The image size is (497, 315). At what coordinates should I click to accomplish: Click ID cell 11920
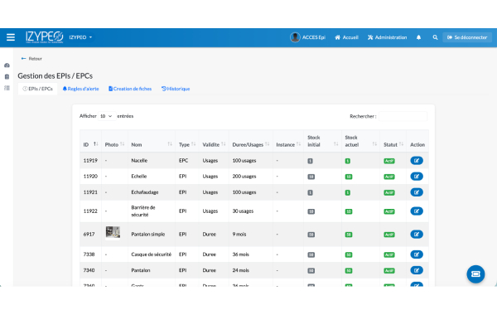(90, 177)
